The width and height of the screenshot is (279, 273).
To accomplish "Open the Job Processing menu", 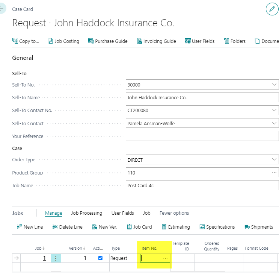I will point(87,213).
